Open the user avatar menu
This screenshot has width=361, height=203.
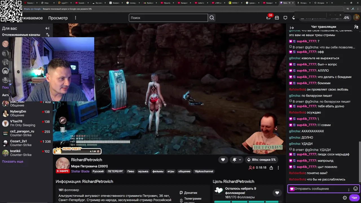[356, 17]
